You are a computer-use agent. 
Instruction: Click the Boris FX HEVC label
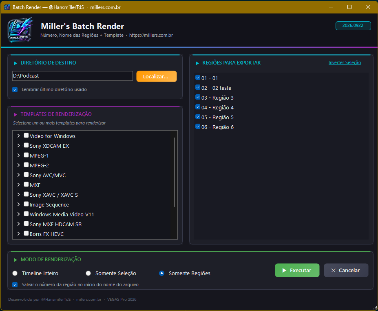pyautogui.click(x=46, y=234)
